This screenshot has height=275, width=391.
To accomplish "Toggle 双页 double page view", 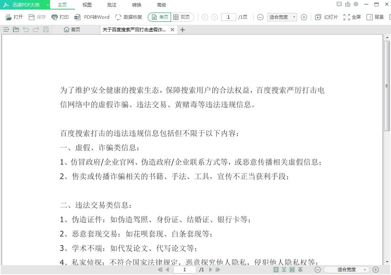I will 182,17.
